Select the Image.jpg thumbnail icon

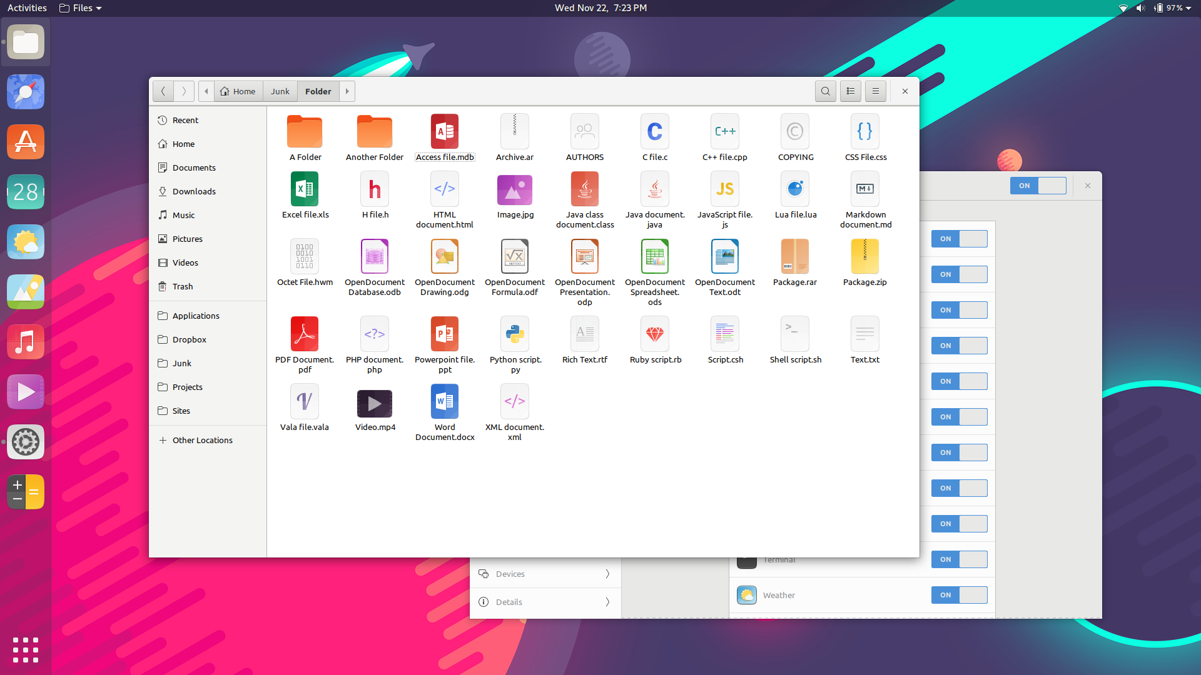click(515, 190)
